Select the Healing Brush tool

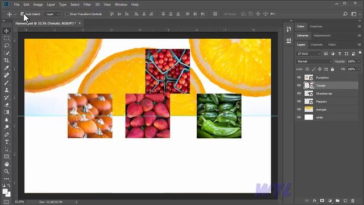6,75
